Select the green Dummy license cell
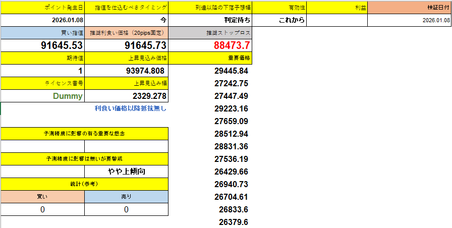 (43, 96)
